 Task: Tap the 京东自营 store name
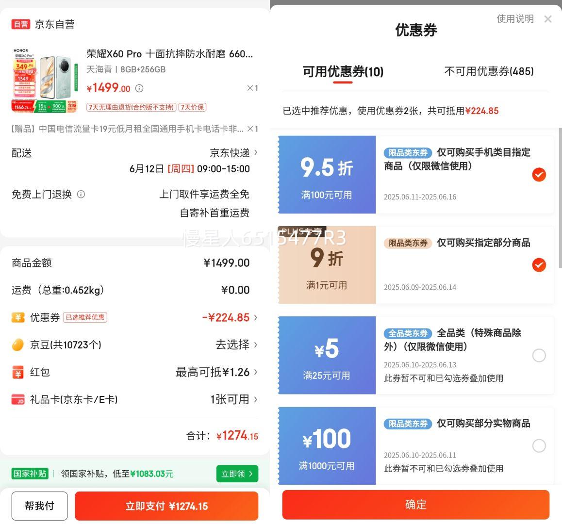[x=55, y=24]
